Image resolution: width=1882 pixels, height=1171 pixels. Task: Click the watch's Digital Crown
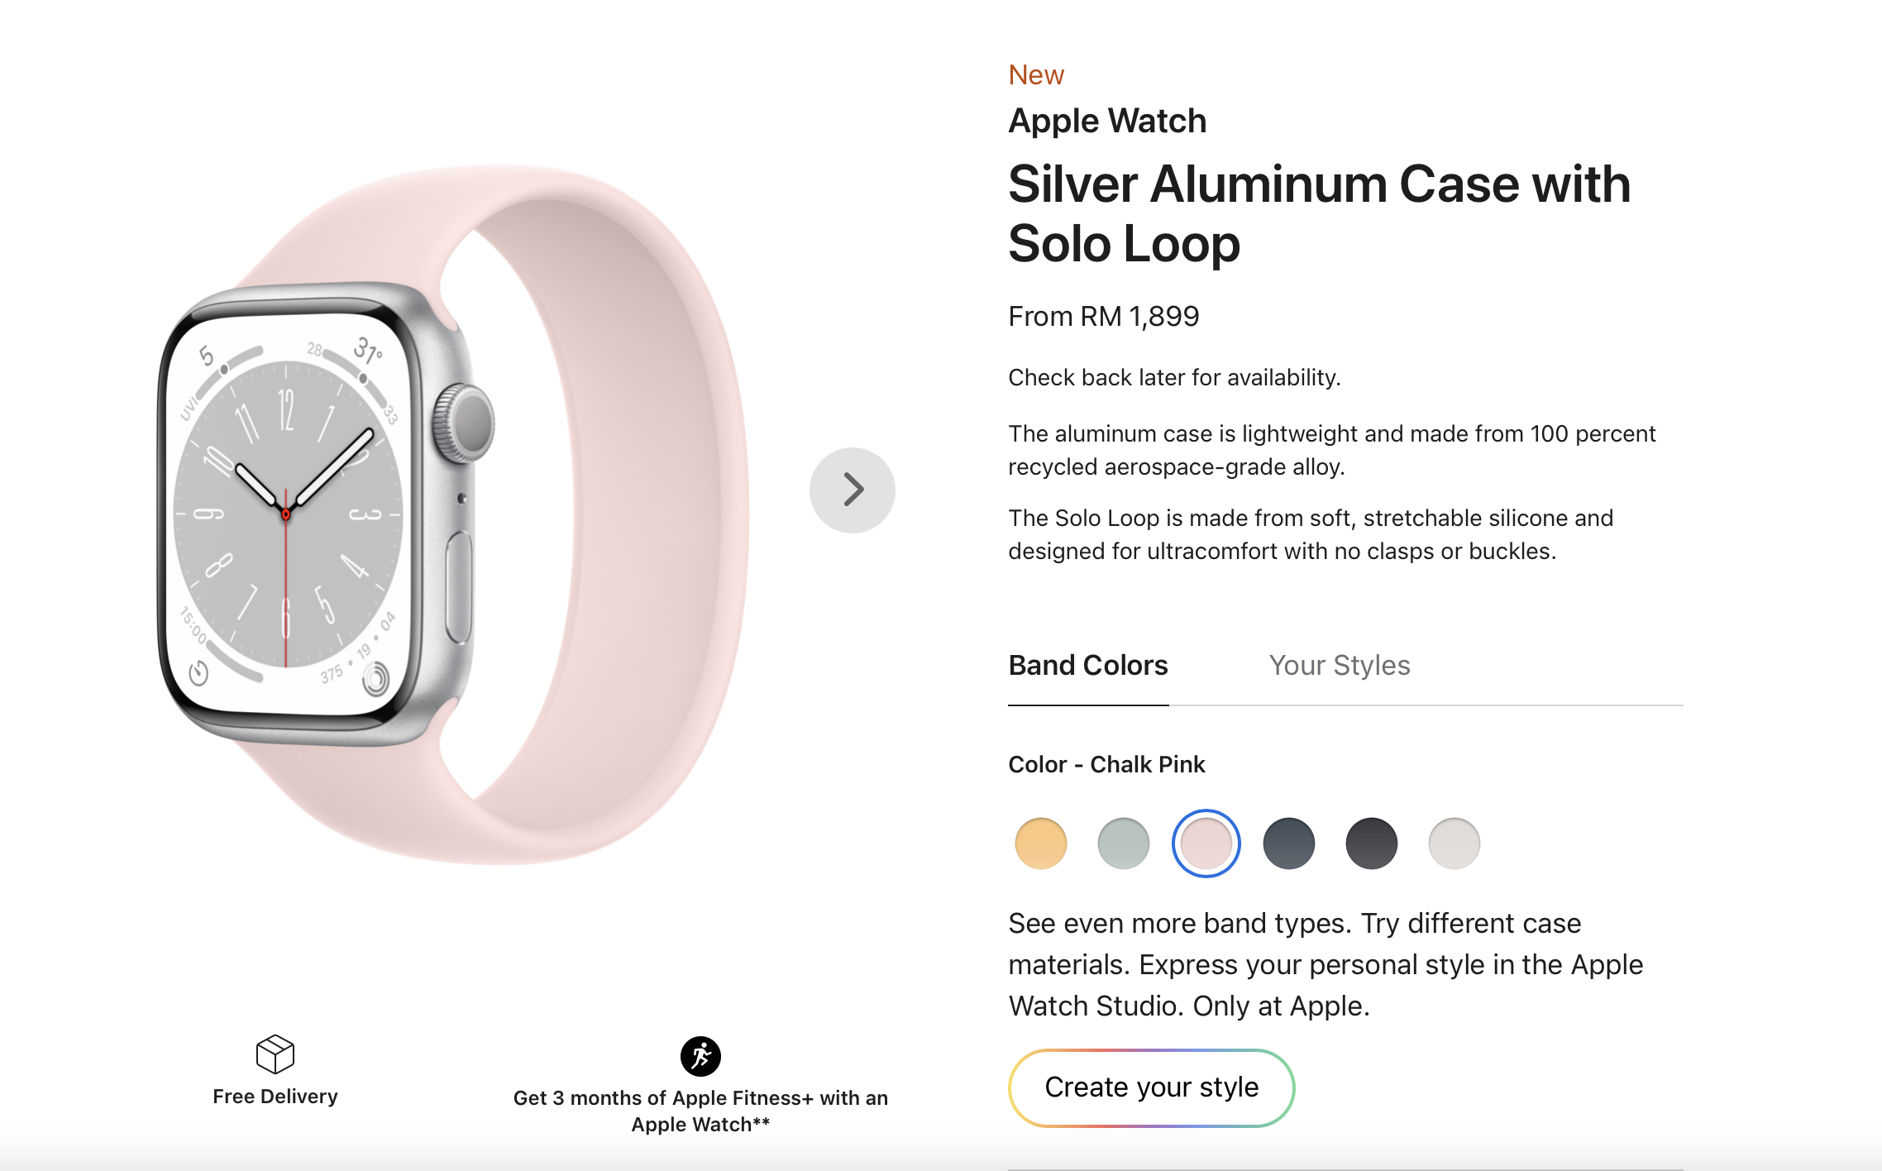point(465,423)
